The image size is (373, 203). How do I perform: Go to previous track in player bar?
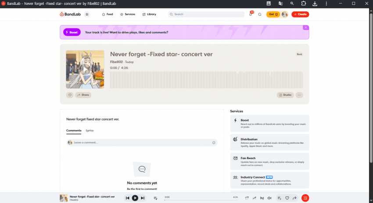(x=128, y=198)
